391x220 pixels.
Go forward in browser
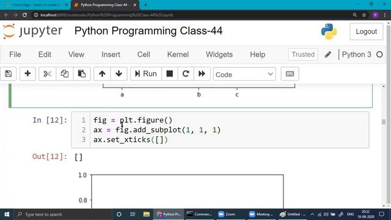click(15, 15)
